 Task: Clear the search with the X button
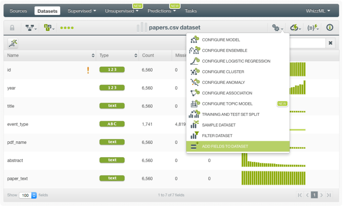pyautogui.click(x=331, y=43)
